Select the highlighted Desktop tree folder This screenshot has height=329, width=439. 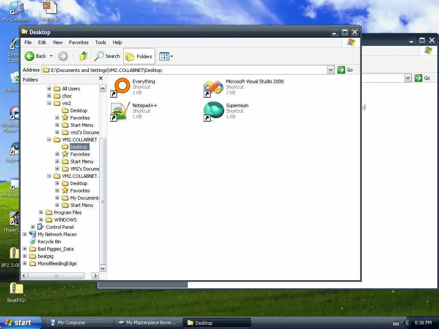coord(79,147)
